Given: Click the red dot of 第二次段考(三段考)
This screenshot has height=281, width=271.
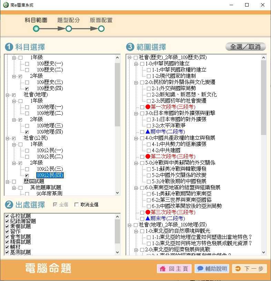Looking at the screenshot, I should click(148, 156).
